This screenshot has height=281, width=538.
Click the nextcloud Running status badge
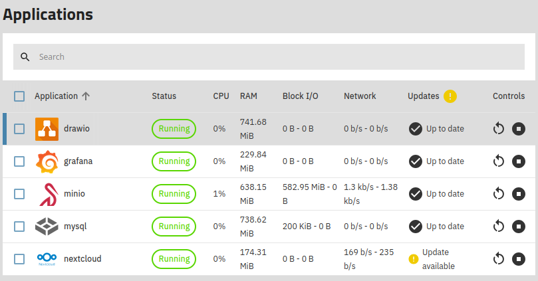[x=174, y=259]
